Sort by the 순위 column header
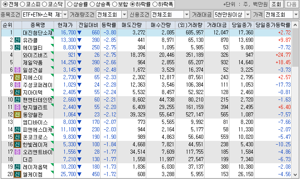This screenshot has width=300, height=179. pyautogui.click(x=7, y=25)
